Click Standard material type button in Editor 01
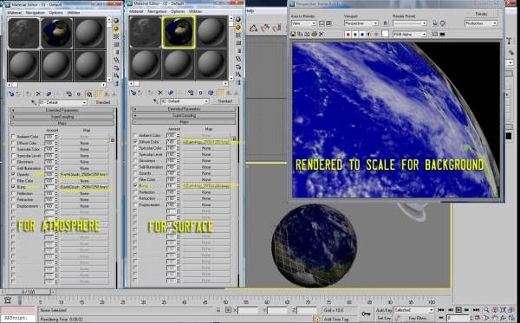 coord(103,103)
